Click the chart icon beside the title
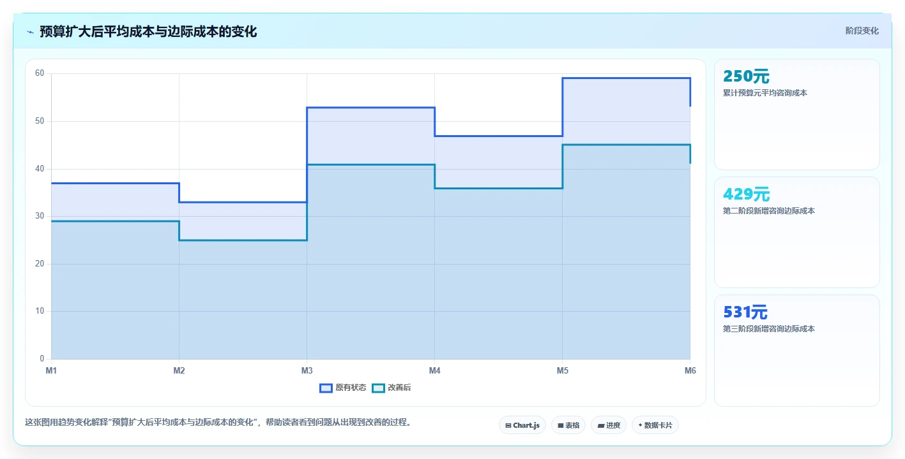This screenshot has width=905, height=459. 31,32
